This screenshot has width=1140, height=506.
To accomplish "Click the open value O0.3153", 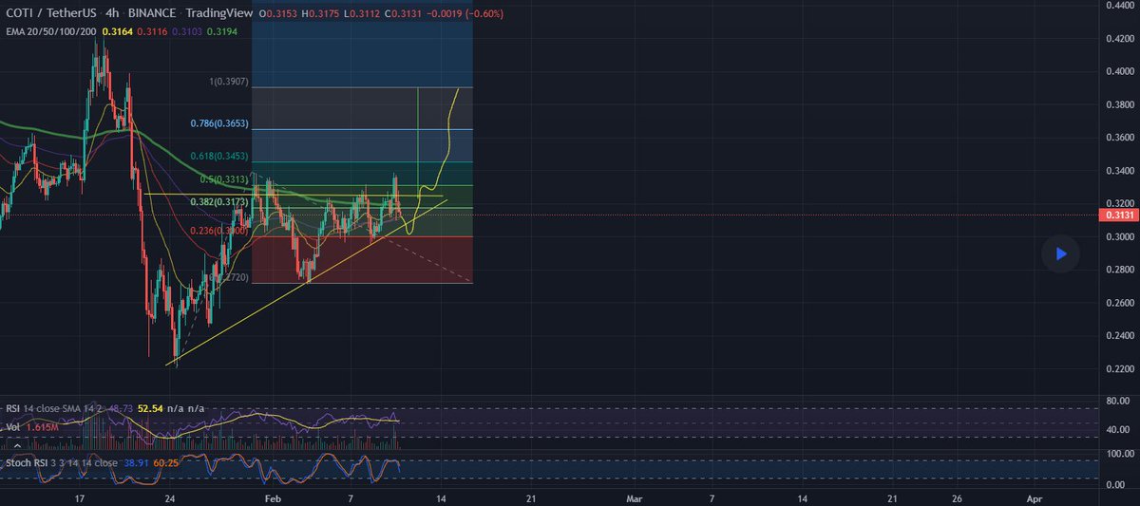I will [279, 14].
